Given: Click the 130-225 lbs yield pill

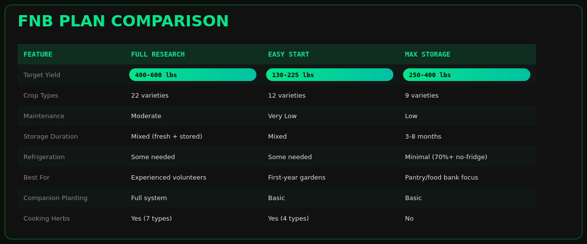Looking at the screenshot, I should pyautogui.click(x=330, y=75).
